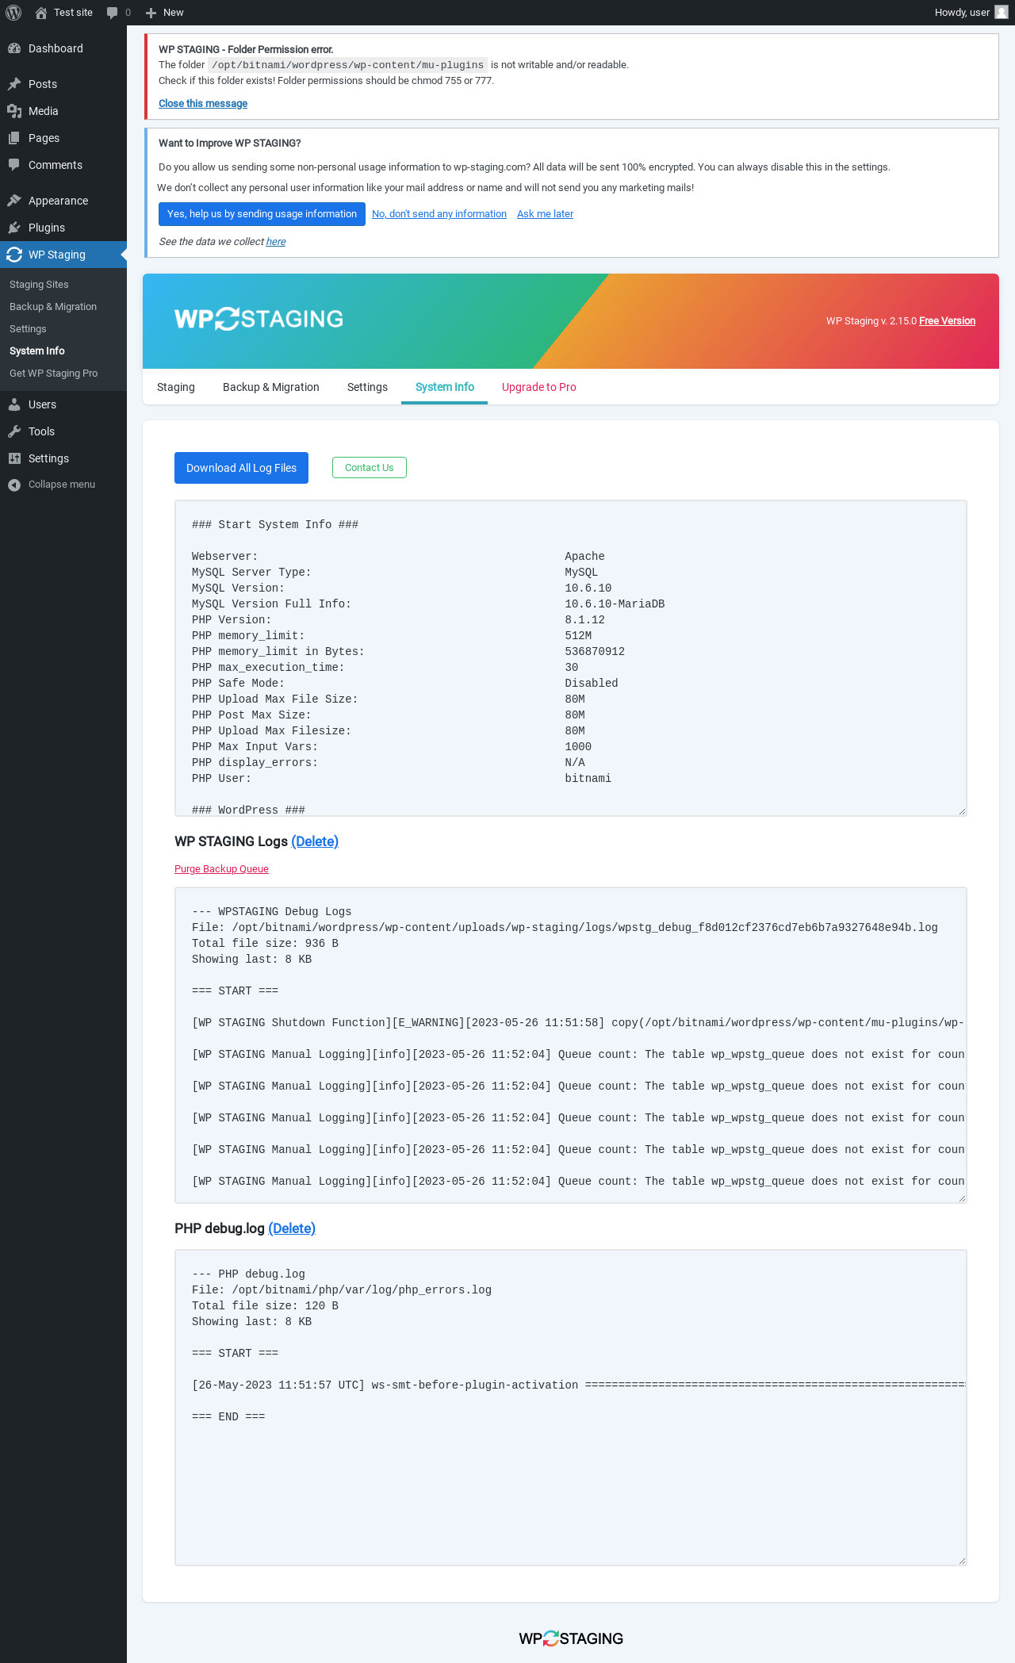Screen dimensions: 1015x1663
Task: Click the Dashboard gauge icon
Action: pos(14,48)
